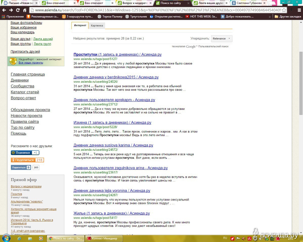303x242 pixels.
Task: Select the Интернет search tab
Action: 80,25
